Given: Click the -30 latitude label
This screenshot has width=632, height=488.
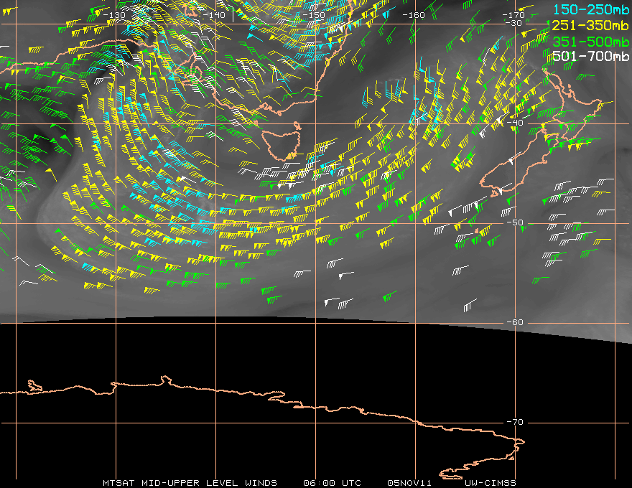Looking at the screenshot, I should (x=513, y=23).
